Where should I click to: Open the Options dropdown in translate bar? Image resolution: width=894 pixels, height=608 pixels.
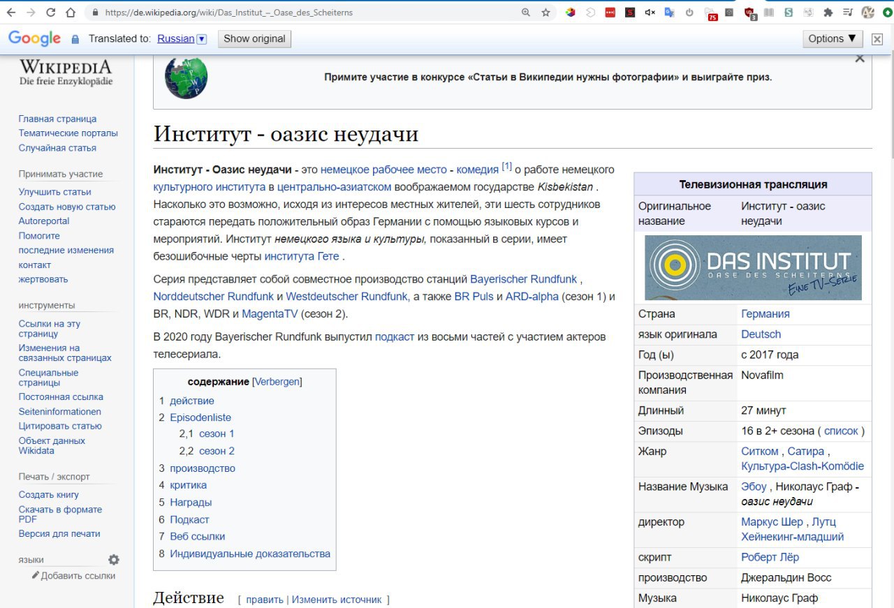pos(833,39)
